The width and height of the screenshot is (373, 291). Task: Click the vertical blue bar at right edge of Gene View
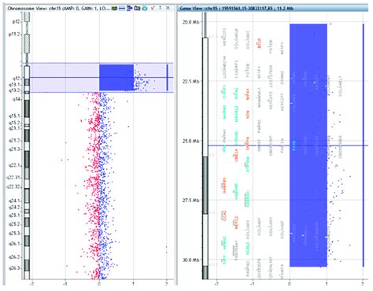tap(364, 145)
